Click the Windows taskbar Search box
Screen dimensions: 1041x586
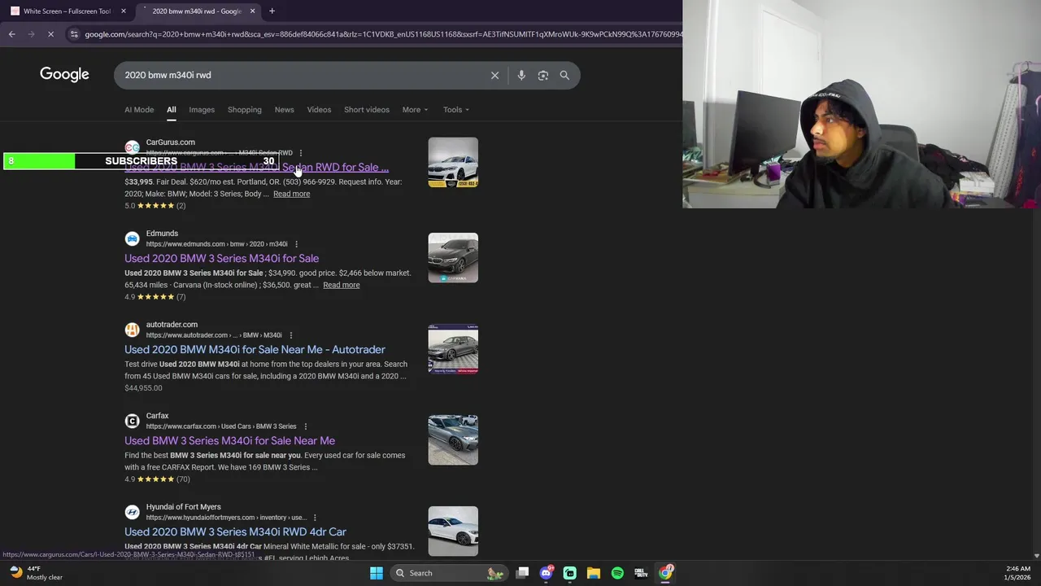[449, 573]
